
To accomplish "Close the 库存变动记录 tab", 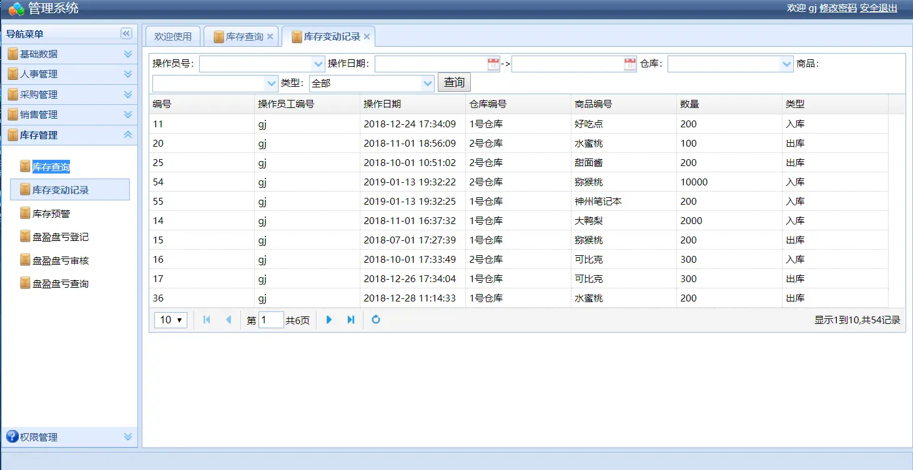I will [x=367, y=37].
